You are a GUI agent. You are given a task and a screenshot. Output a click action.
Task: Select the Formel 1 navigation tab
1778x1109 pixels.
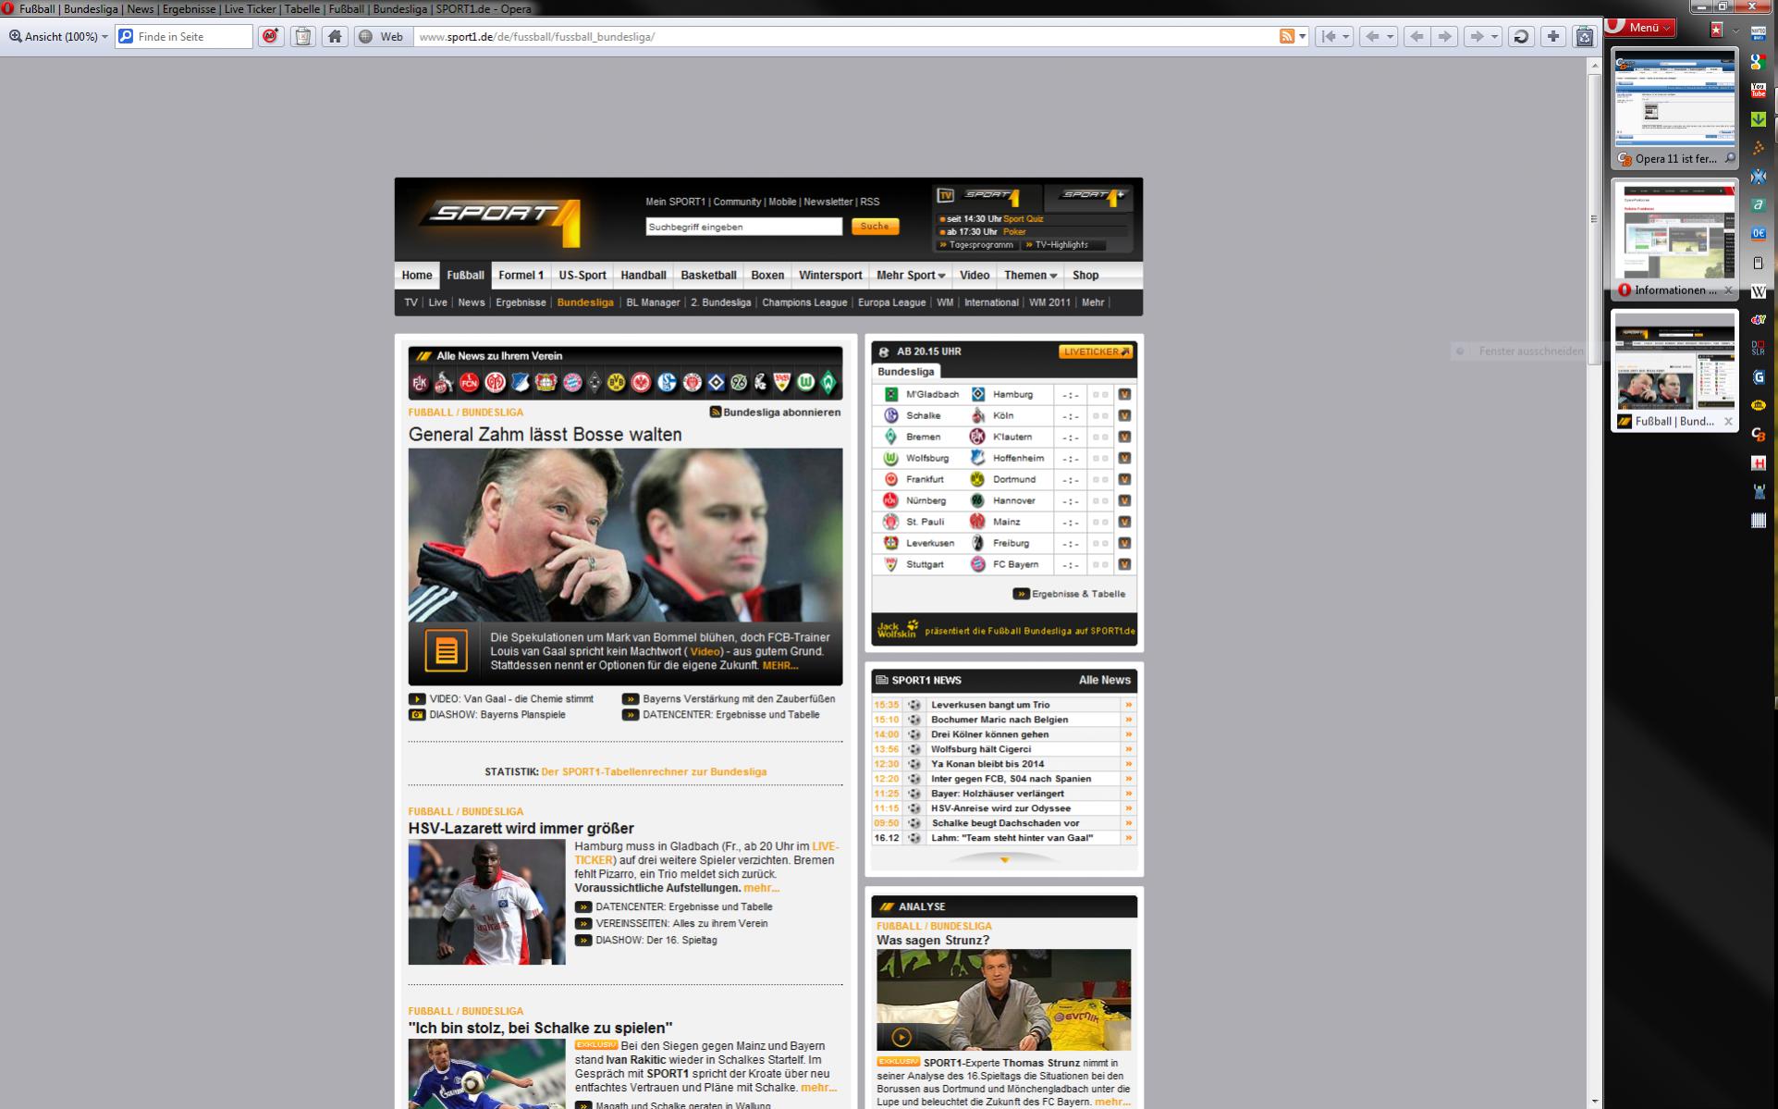[521, 276]
